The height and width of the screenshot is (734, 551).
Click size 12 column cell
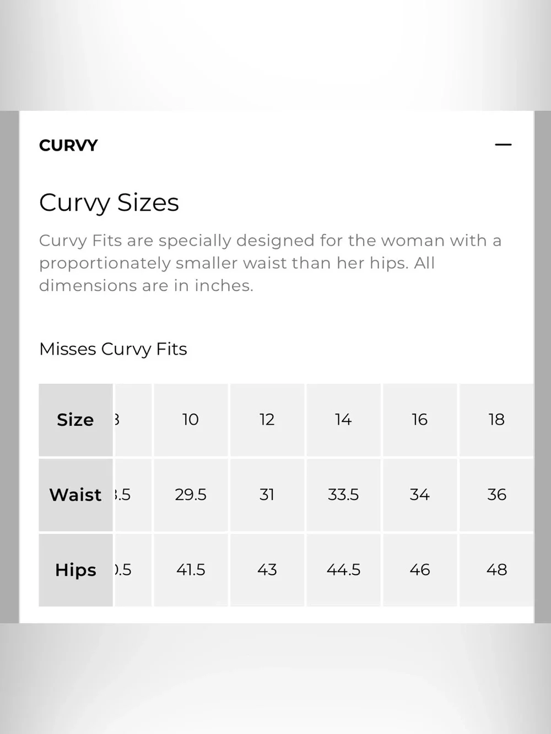(x=267, y=420)
